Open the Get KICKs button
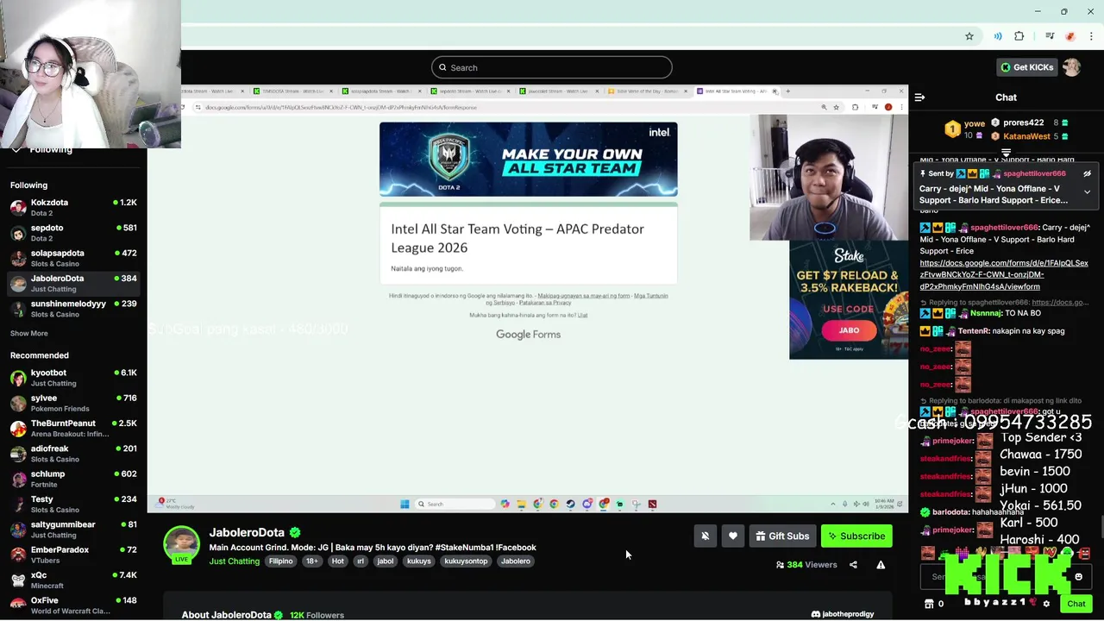 pos(1026,67)
